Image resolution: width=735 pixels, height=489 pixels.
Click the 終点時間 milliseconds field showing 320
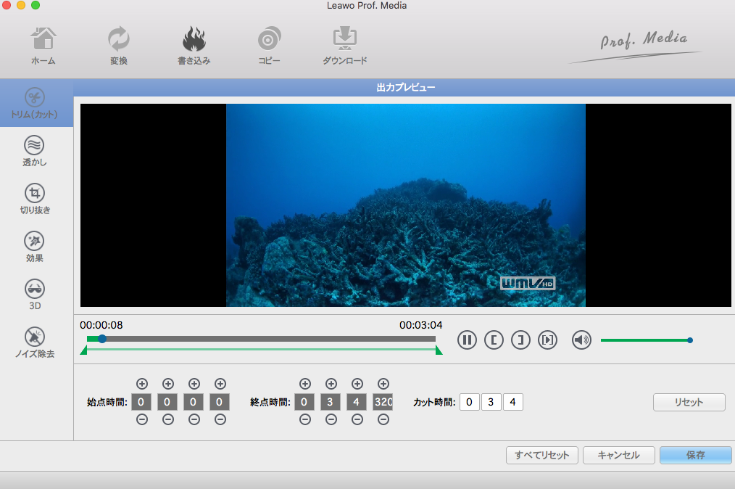pyautogui.click(x=383, y=402)
